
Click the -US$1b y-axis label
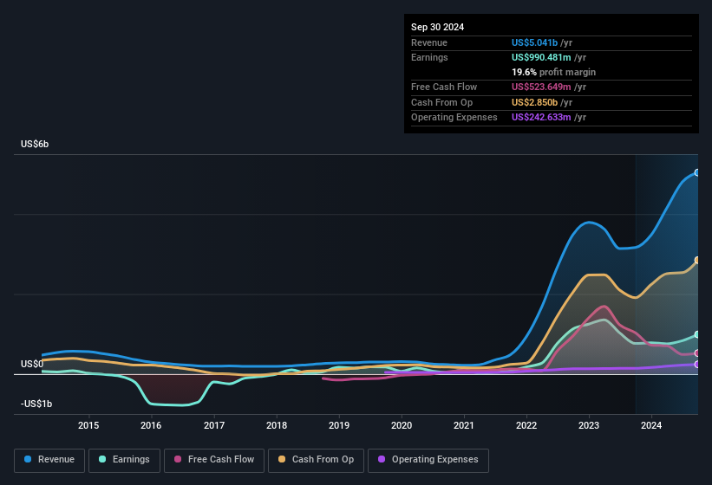36,404
